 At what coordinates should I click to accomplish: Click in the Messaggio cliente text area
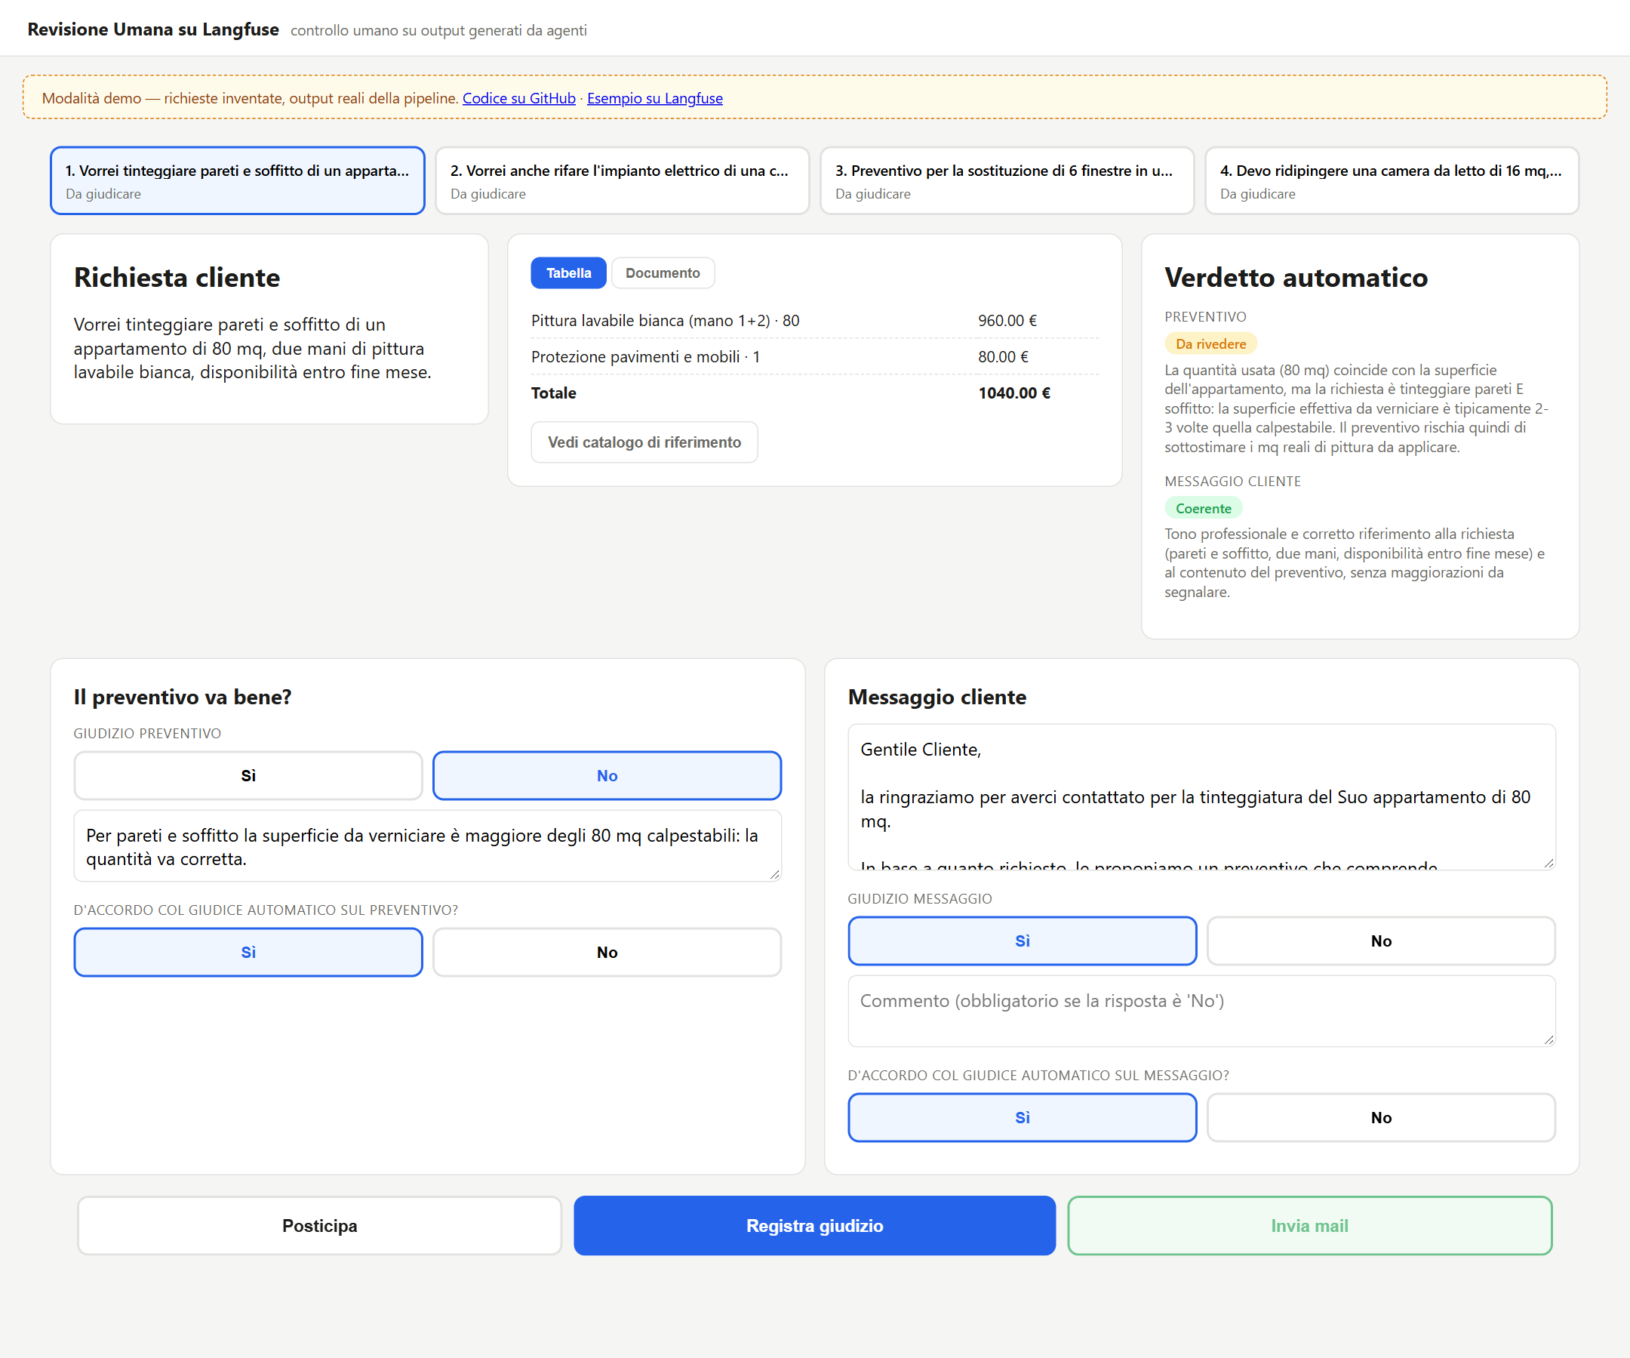point(1201,796)
